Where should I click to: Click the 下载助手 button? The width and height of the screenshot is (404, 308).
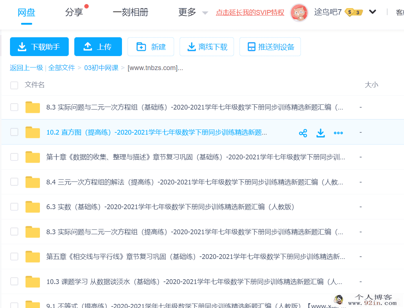39,46
